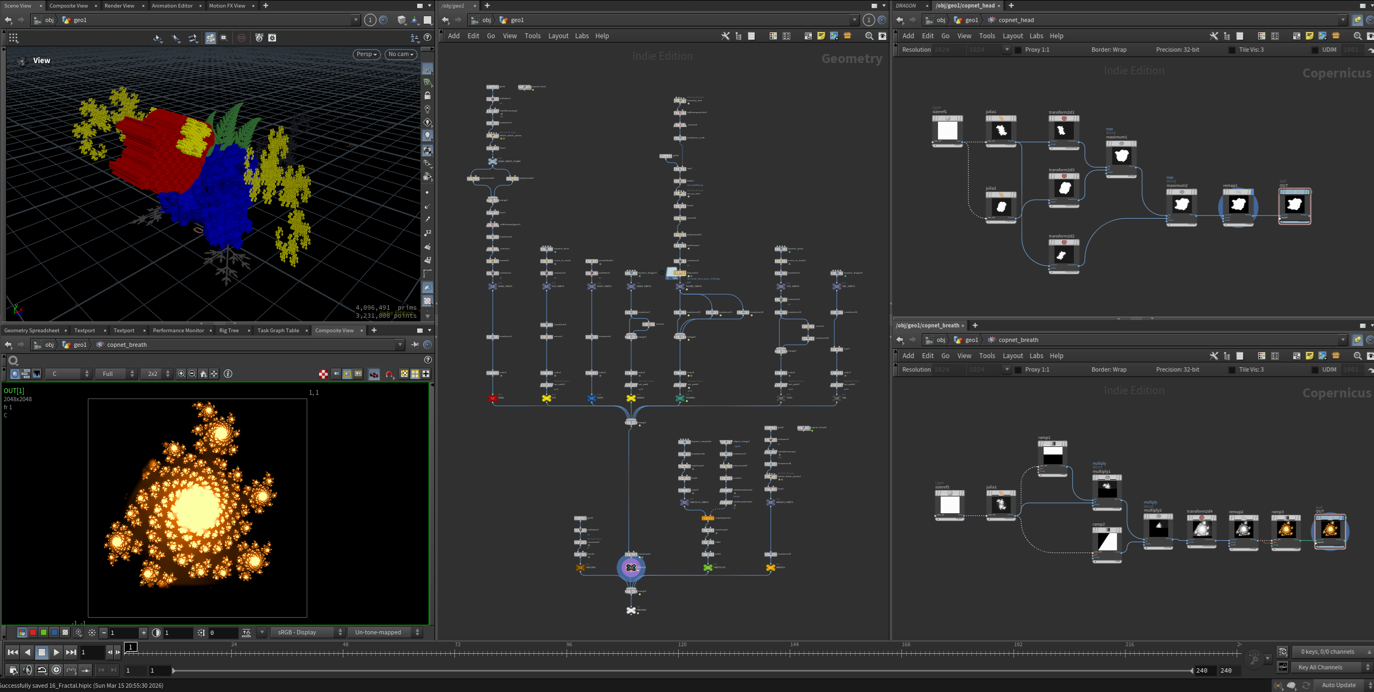Click red magnet snap icon in compositor
Screen dimensions: 1374x692
[389, 374]
